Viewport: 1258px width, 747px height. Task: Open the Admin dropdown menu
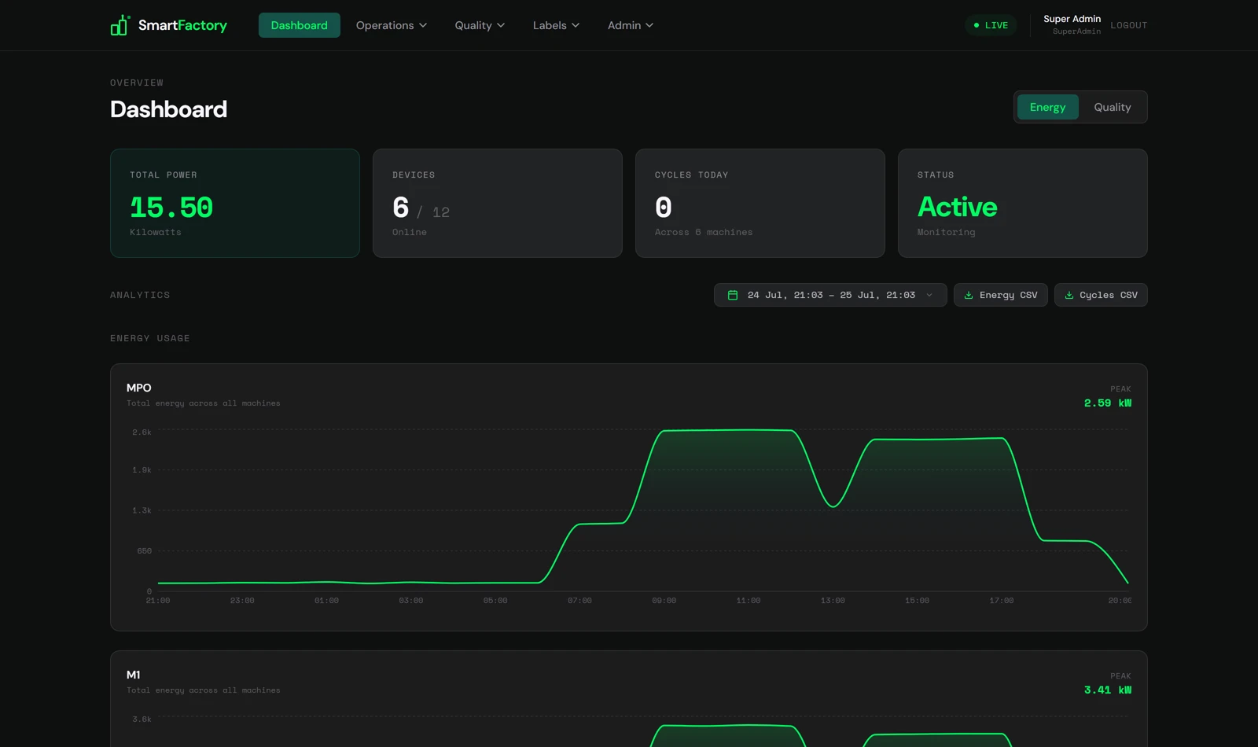point(631,25)
